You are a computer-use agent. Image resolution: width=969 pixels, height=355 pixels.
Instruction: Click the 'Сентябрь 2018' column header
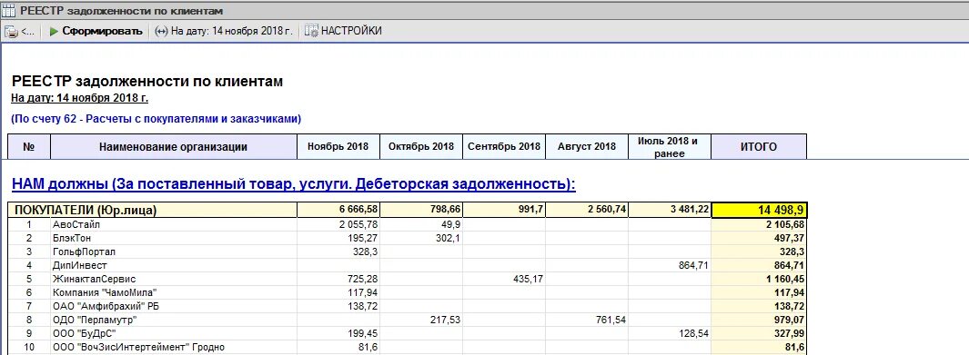[x=504, y=147]
